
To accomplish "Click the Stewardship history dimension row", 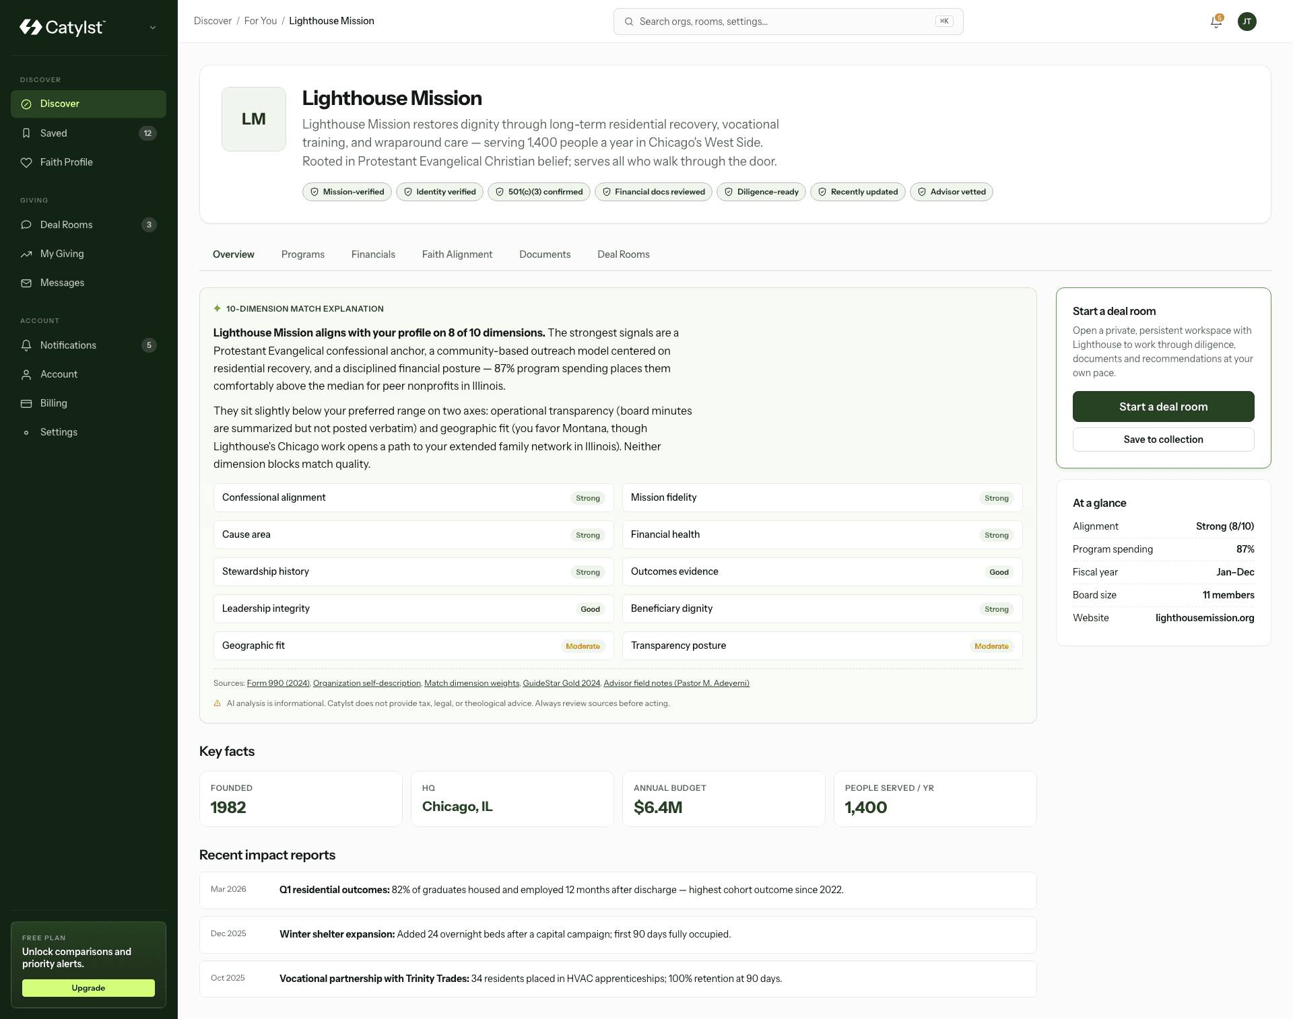I will 413,572.
